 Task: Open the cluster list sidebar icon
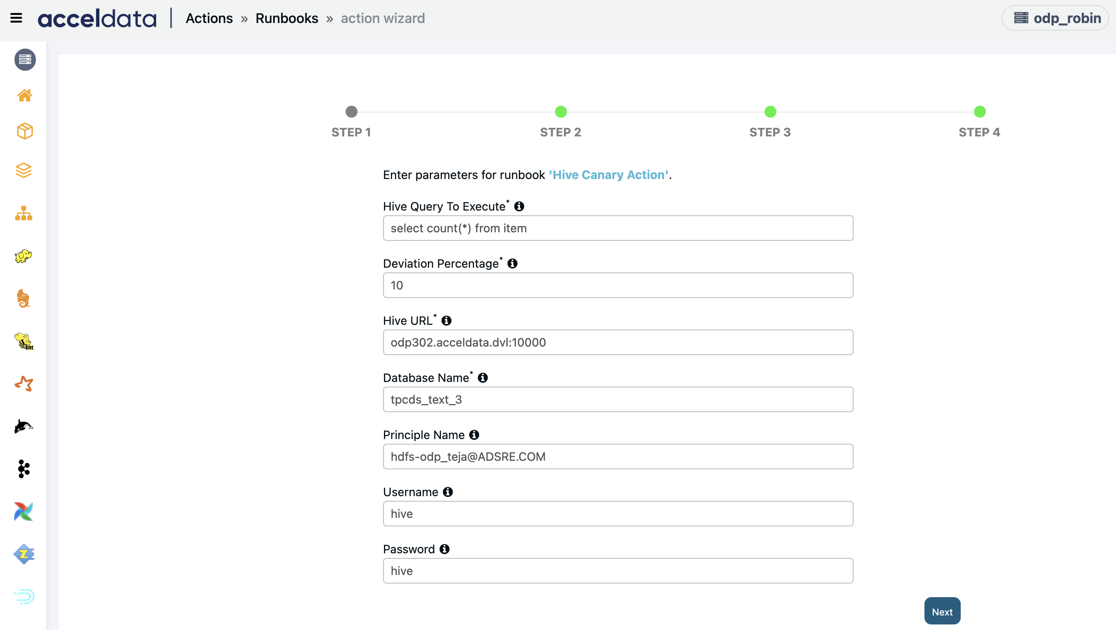25,59
